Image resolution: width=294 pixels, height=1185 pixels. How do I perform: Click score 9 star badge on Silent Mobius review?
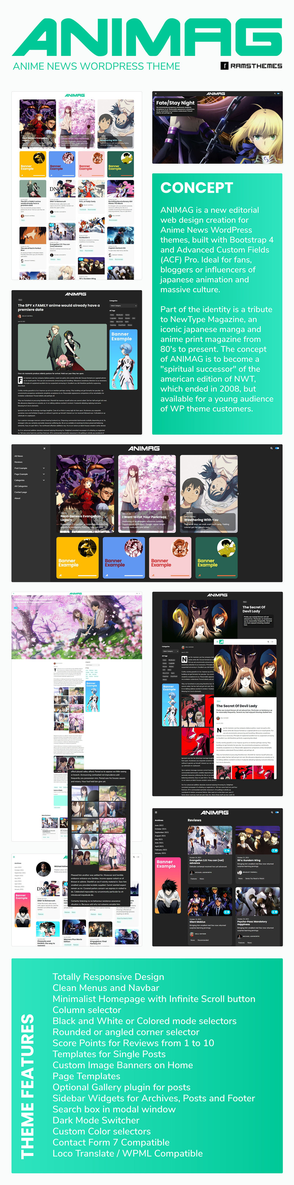pyautogui.click(x=227, y=912)
